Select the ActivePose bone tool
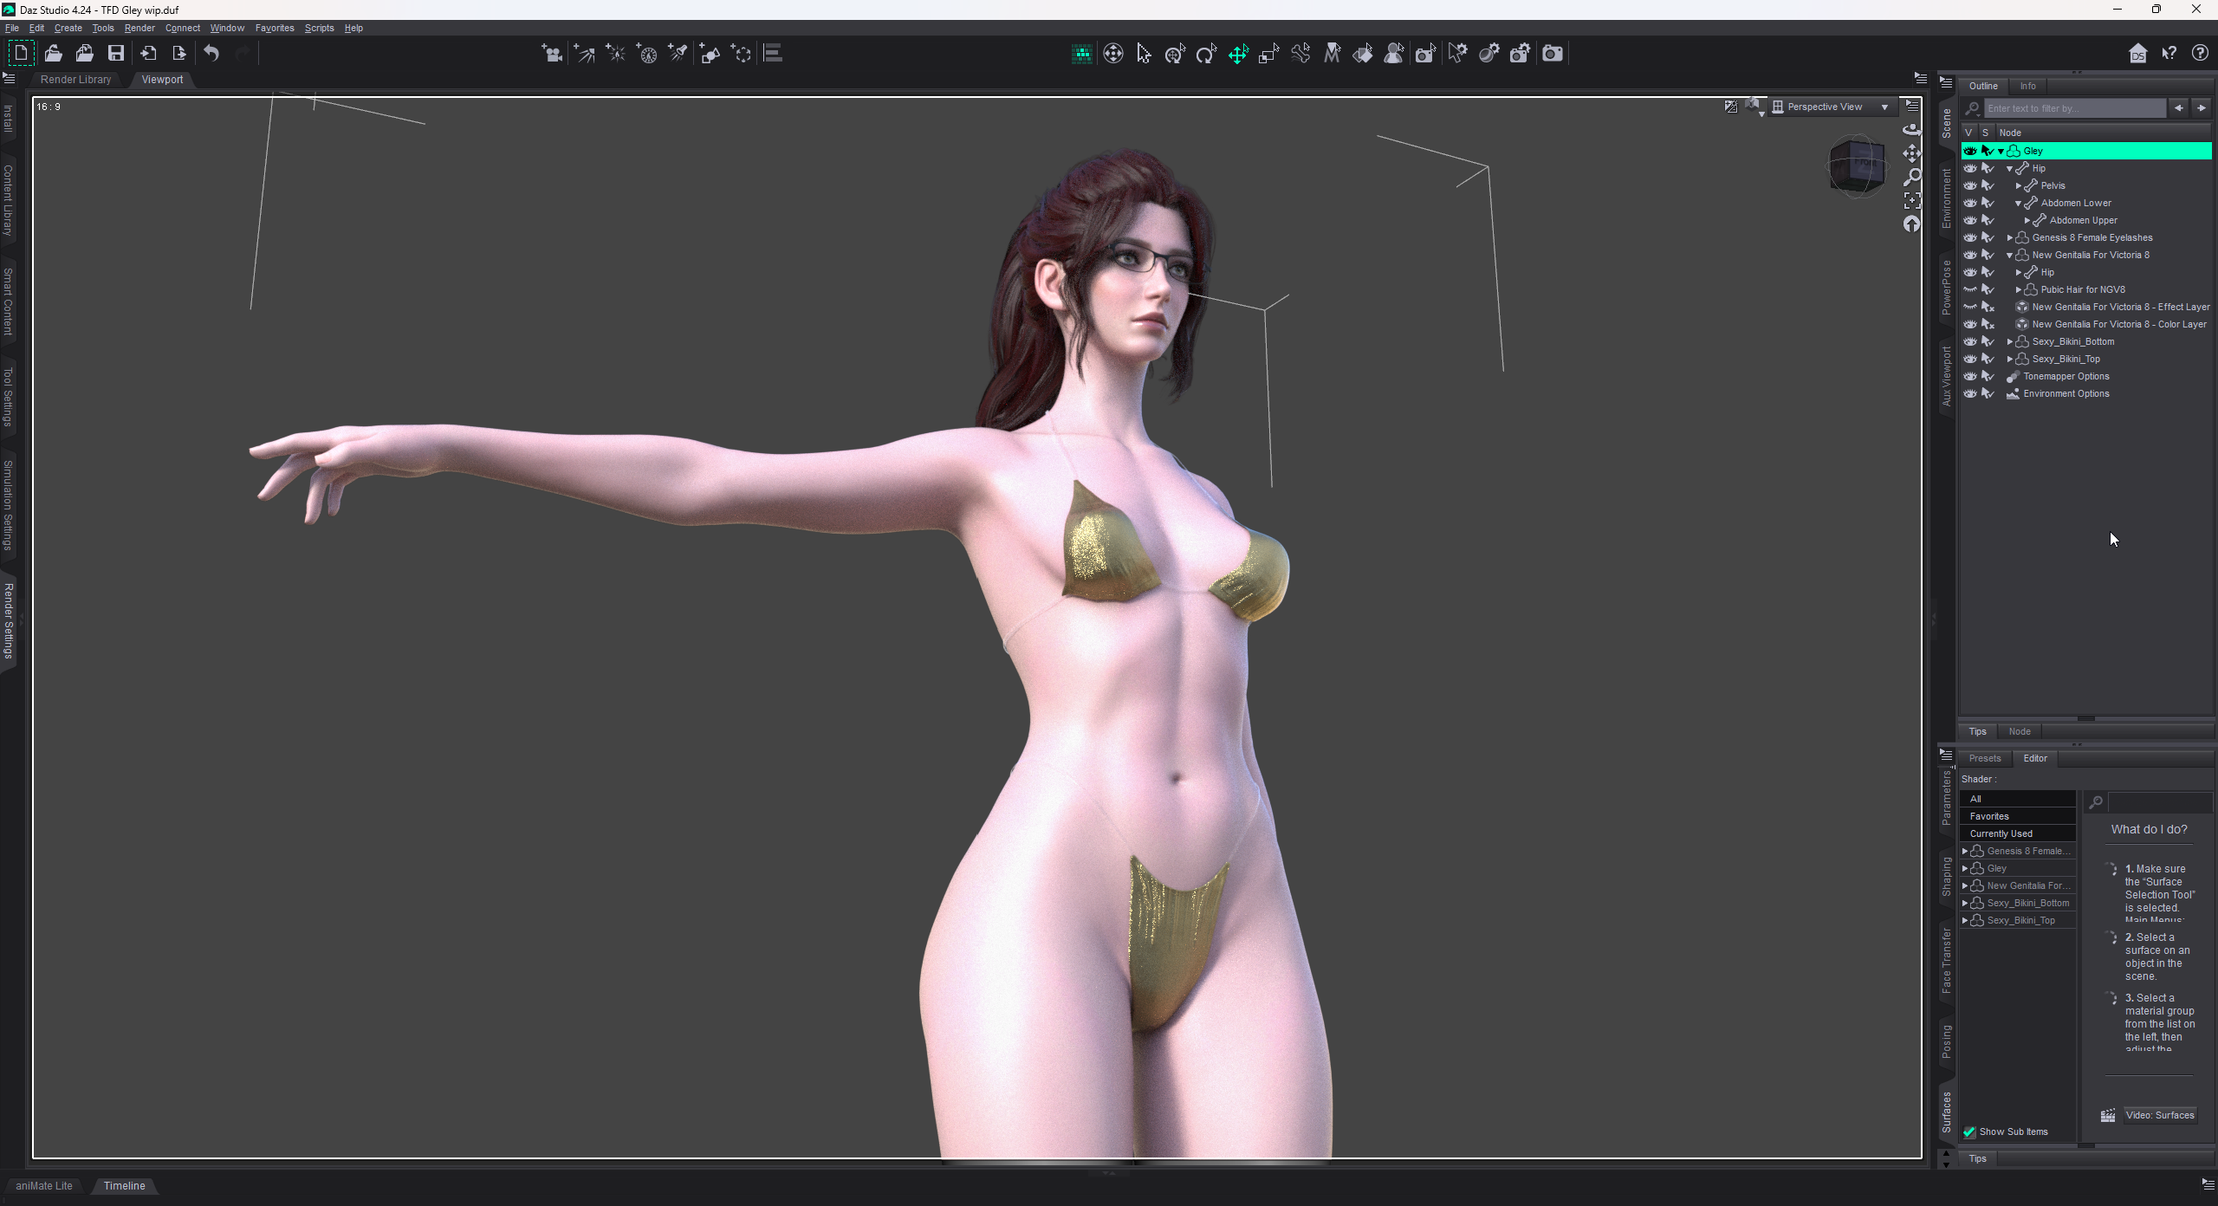Viewport: 2218px width, 1206px height. 1300,54
